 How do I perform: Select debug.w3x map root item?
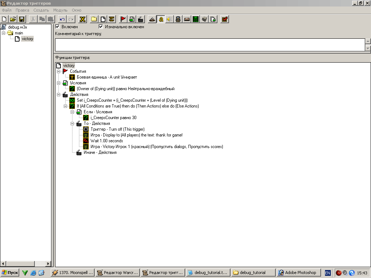(x=17, y=27)
